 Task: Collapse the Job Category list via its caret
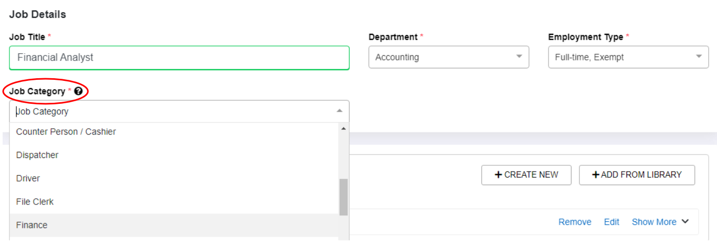(339, 111)
